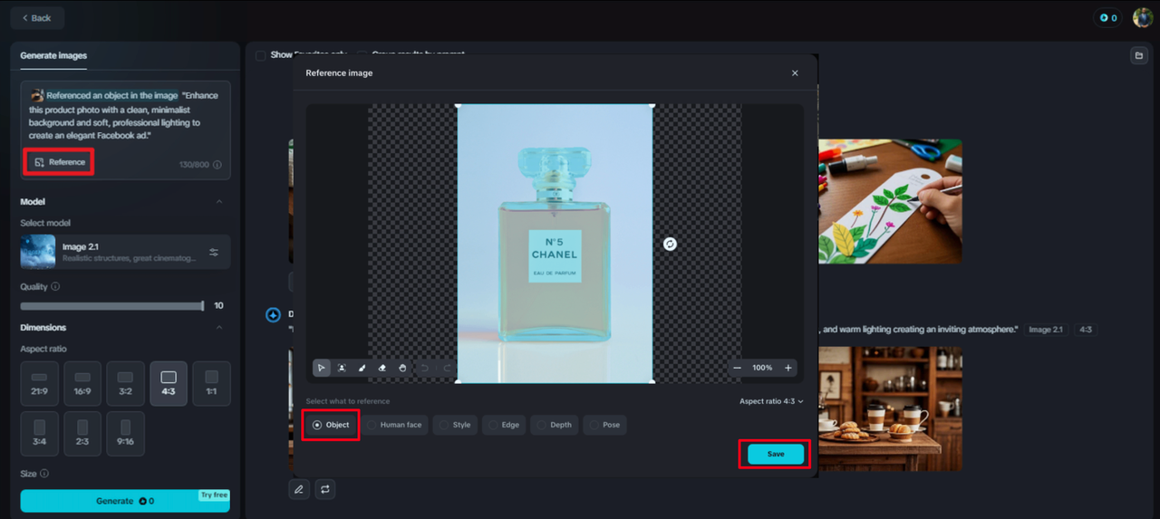The height and width of the screenshot is (519, 1160).
Task: Choose the Depth reference option
Action: (554, 425)
